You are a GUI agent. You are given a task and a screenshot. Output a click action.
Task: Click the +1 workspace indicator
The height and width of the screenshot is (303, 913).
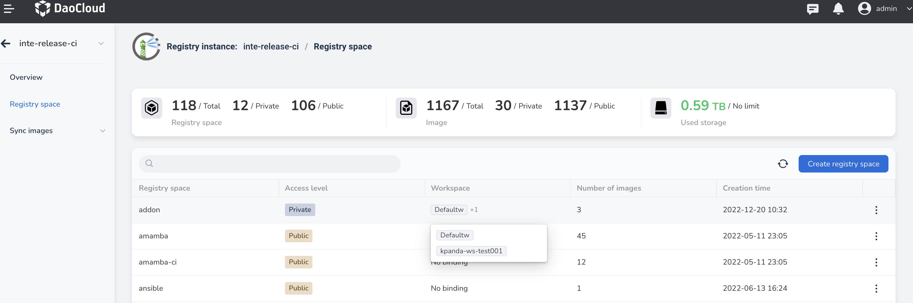474,210
